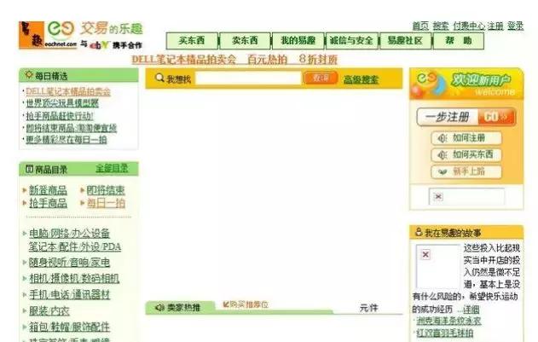Click 购买推荐位 link
Viewport: 538px width, 342px height.
coord(246,304)
